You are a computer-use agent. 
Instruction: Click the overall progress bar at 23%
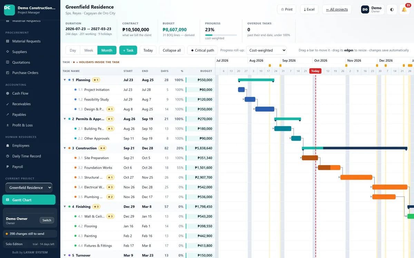pyautogui.click(x=221, y=35)
